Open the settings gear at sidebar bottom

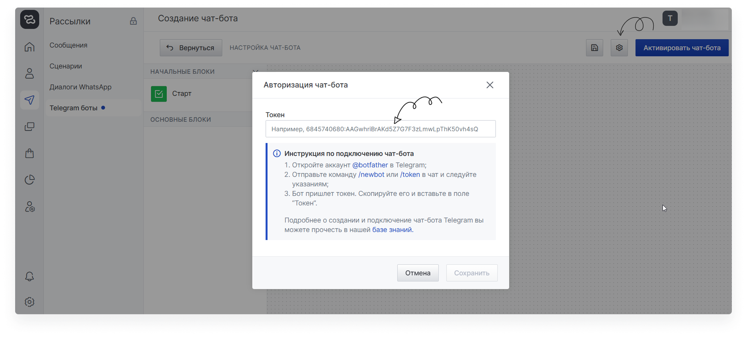pyautogui.click(x=29, y=302)
